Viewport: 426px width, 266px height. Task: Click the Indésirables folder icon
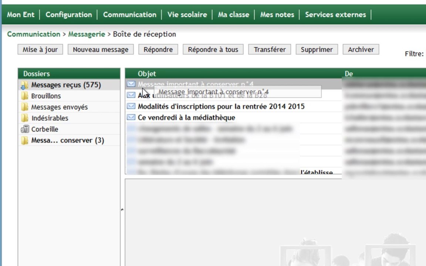(24, 118)
